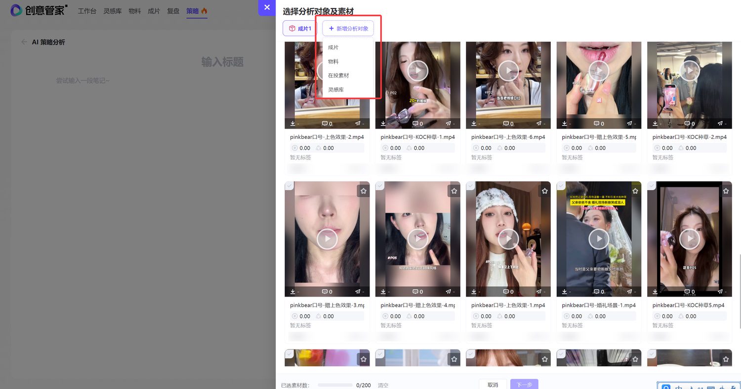Click the 已选素材数 progress bar
This screenshot has height=389, width=741.
[x=335, y=385]
